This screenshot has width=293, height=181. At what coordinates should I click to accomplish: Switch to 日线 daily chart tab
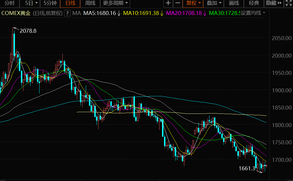click(70, 3)
